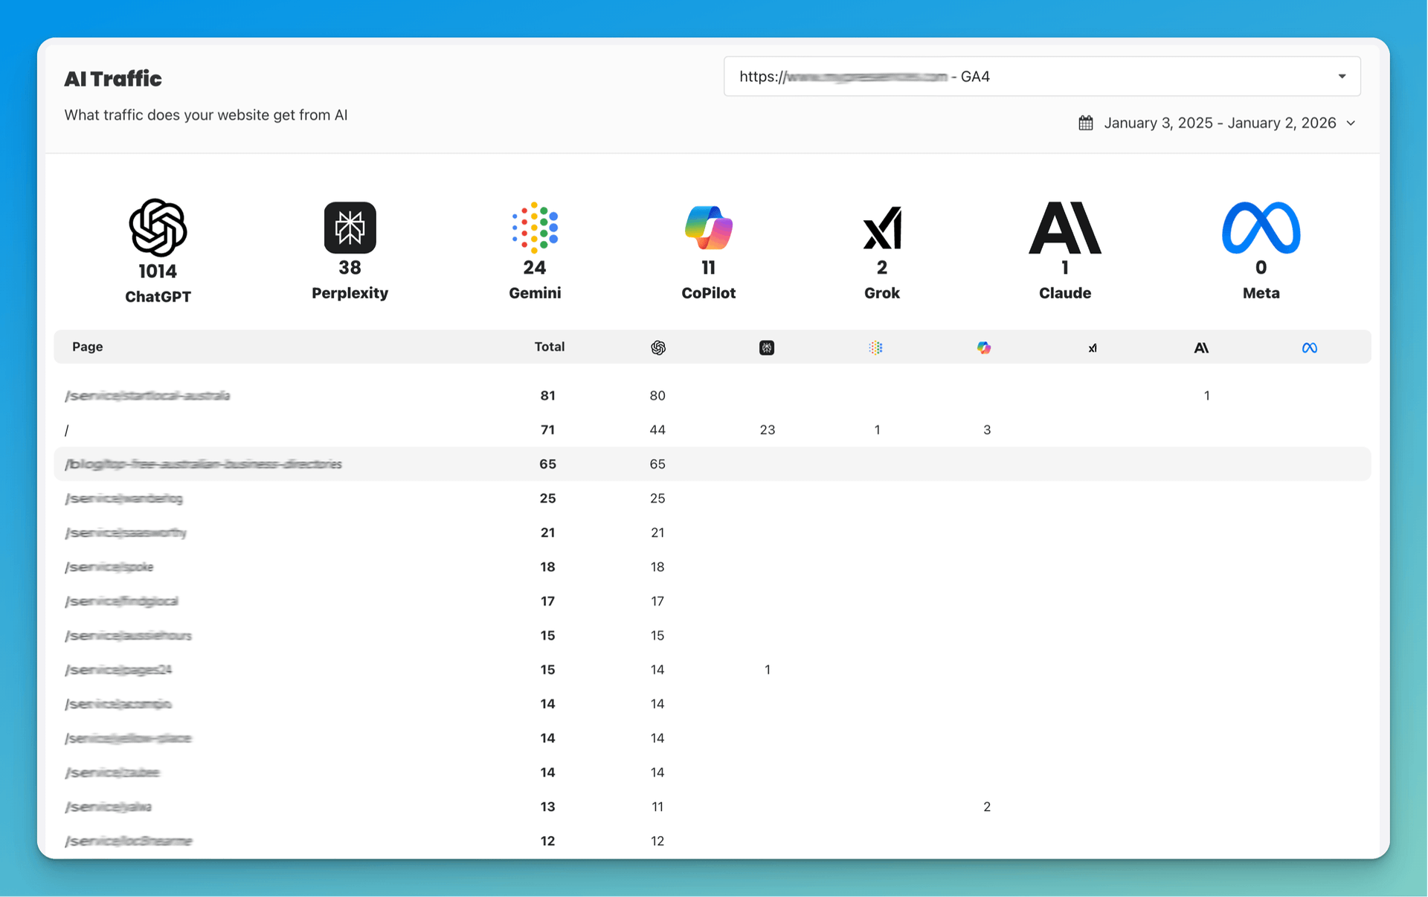Click Perplexity icon in table header

pos(767,347)
